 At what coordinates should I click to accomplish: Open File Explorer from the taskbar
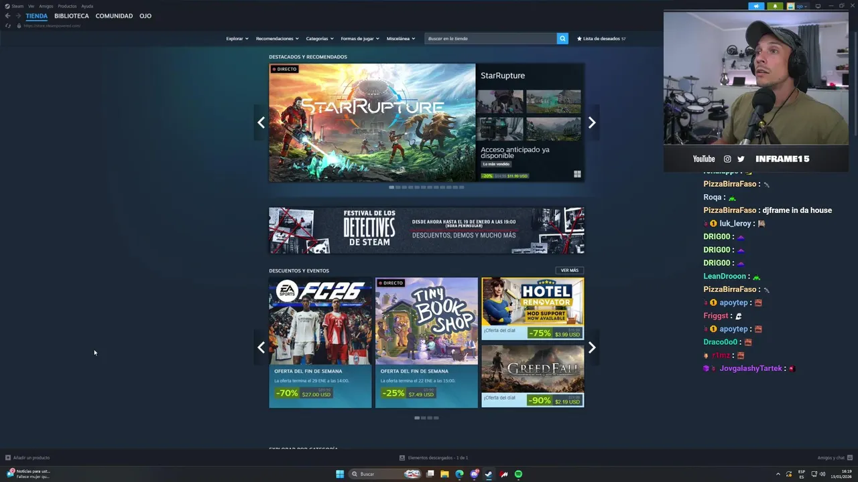pyautogui.click(x=444, y=474)
